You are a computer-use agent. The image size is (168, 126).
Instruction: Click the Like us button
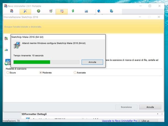point(144,121)
